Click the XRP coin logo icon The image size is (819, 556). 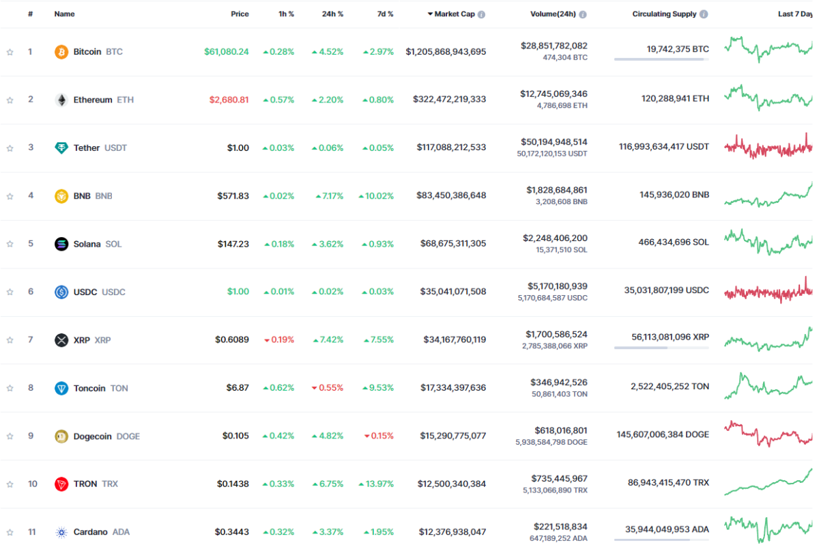point(61,340)
